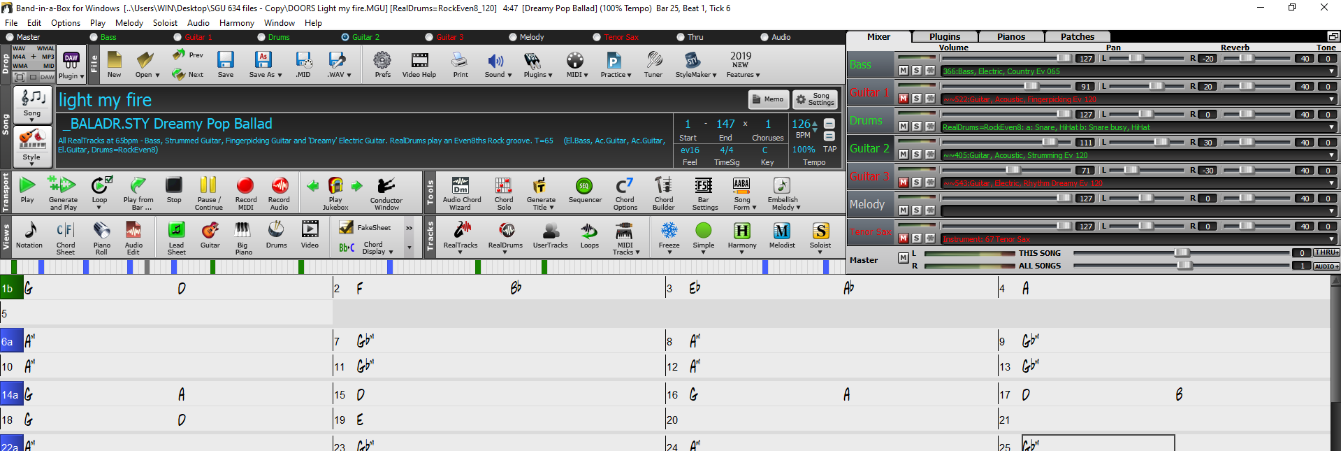Open the Melodist tool
This screenshot has height=451, width=1341.
click(782, 236)
